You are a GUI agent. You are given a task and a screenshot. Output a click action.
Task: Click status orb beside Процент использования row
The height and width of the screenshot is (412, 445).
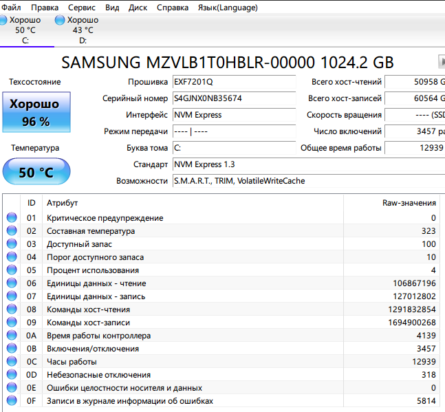tap(12, 270)
